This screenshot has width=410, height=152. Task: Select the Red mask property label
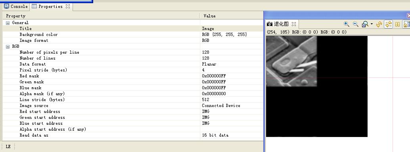point(29,76)
